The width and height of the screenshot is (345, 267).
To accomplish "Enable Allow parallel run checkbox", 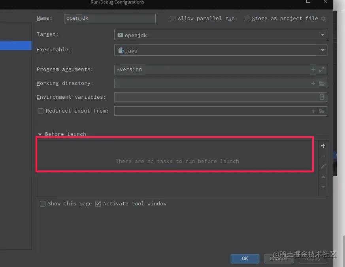I will 173,19.
